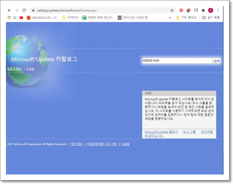The height and width of the screenshot is (184, 233).
Task: Click the 2021 Microsoft Corporation copyright text
Action: pyautogui.click(x=36, y=144)
